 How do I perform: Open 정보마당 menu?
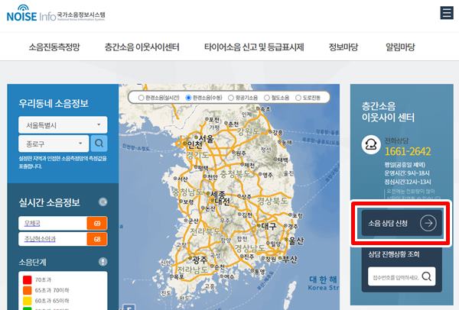pyautogui.click(x=343, y=47)
